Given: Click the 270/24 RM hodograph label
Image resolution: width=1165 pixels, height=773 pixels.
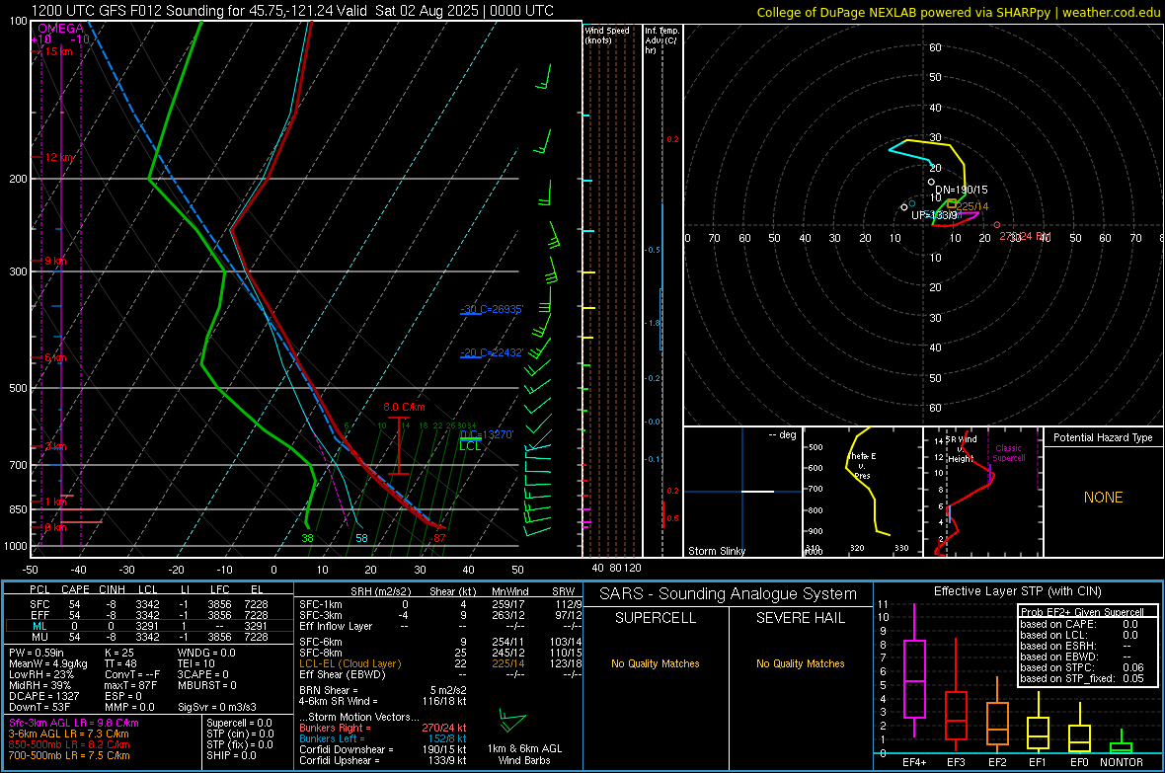Looking at the screenshot, I should 1025,236.
